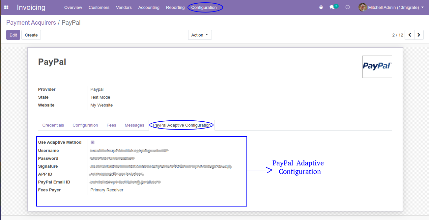Viewport: 429px width, 220px height.
Task: Open the Configuration top menu
Action: 204,7
